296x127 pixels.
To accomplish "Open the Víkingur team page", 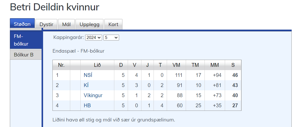I will [93, 95].
